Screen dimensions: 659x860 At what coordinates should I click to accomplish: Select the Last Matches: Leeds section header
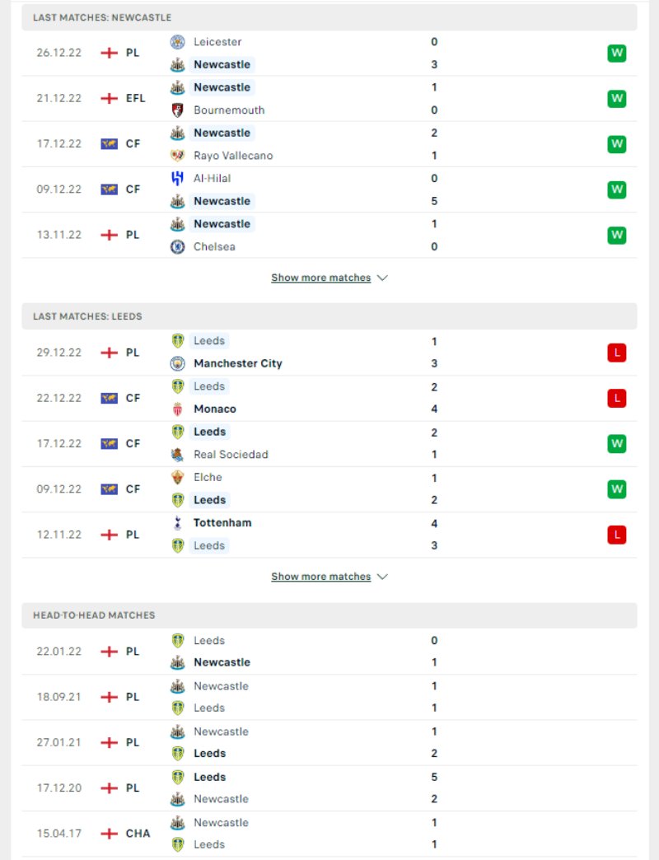click(329, 316)
